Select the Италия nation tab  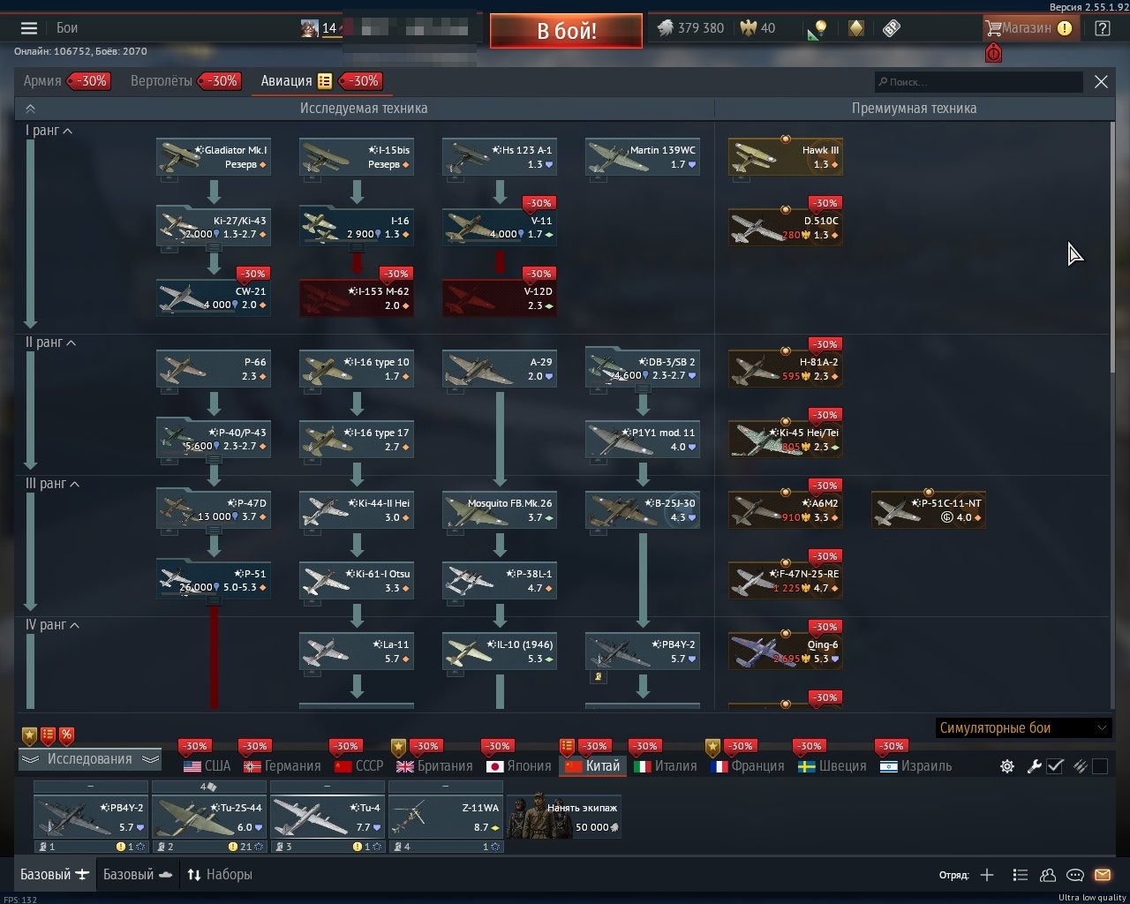tap(666, 766)
